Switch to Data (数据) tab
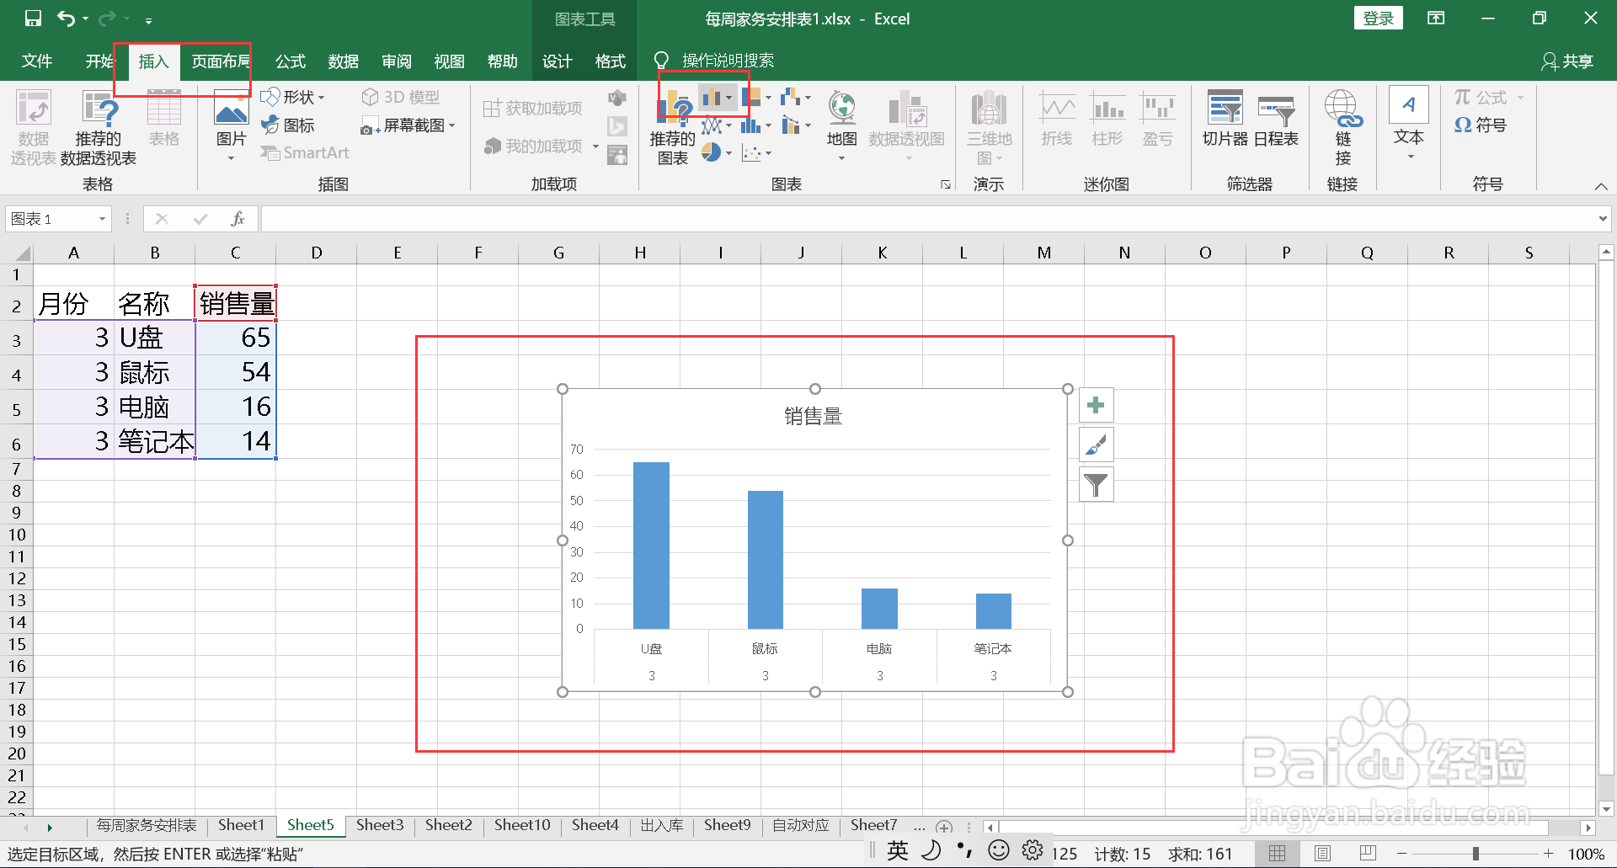 coord(343,61)
